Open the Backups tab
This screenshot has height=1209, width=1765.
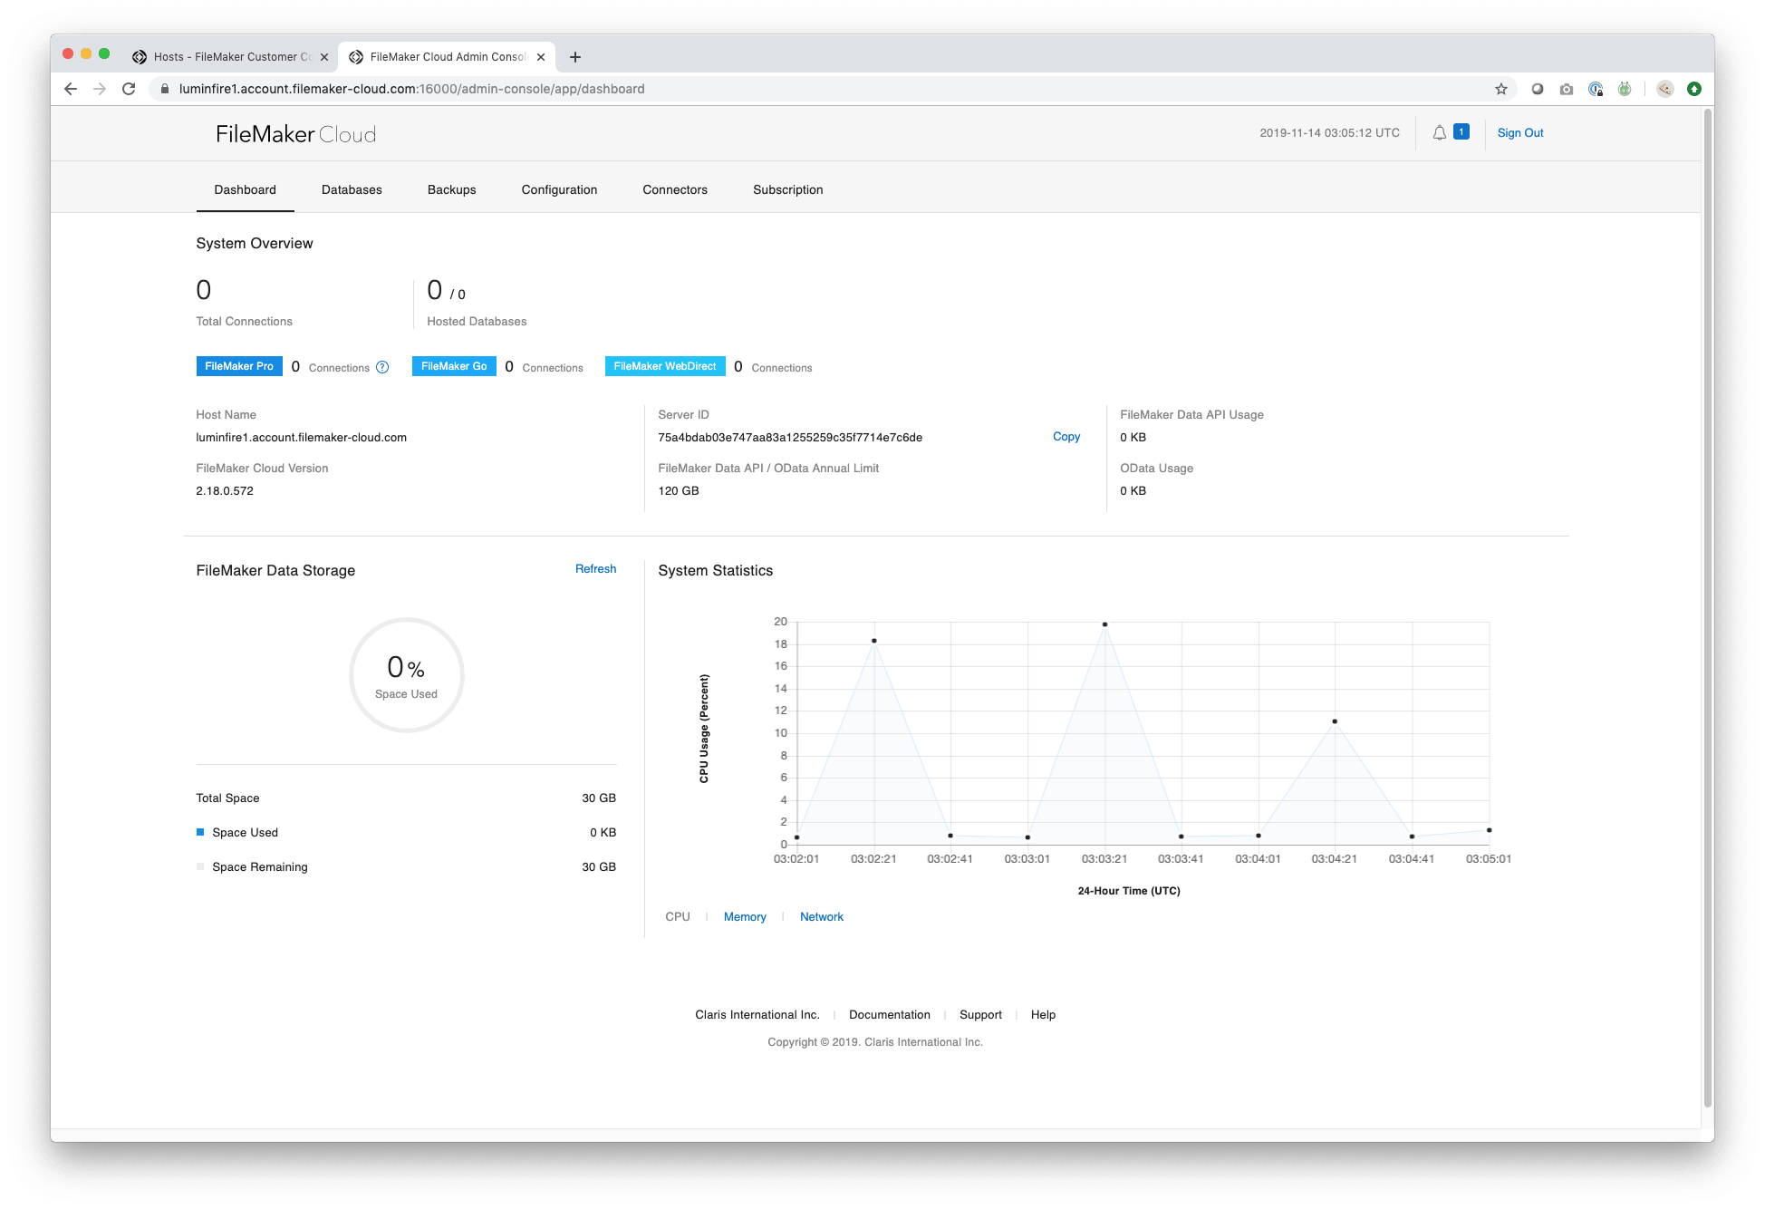(x=451, y=189)
